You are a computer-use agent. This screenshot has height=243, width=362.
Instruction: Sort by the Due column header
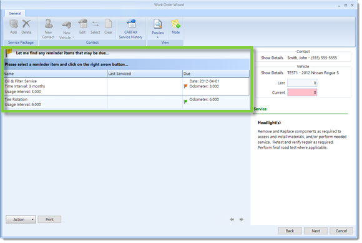pyautogui.click(x=216, y=74)
